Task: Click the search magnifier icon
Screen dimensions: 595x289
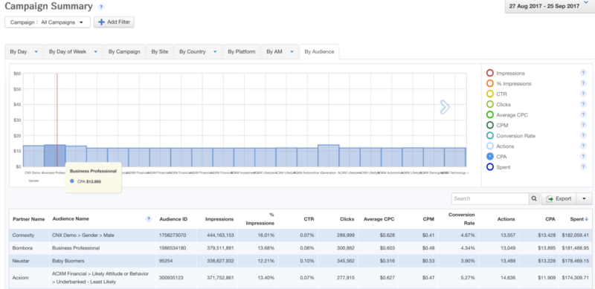Action: point(534,199)
